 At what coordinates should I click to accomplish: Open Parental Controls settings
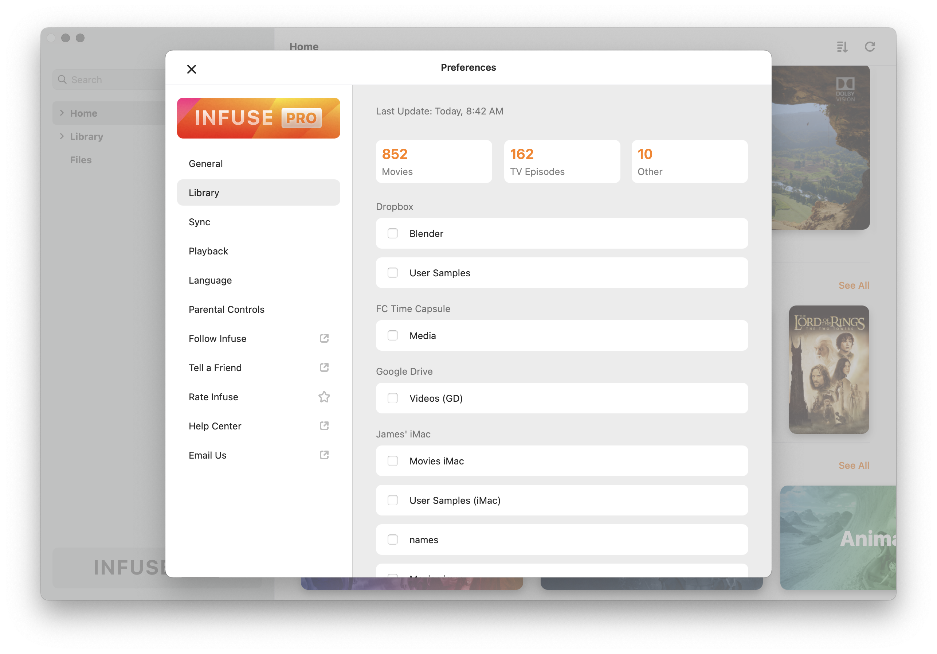(227, 309)
